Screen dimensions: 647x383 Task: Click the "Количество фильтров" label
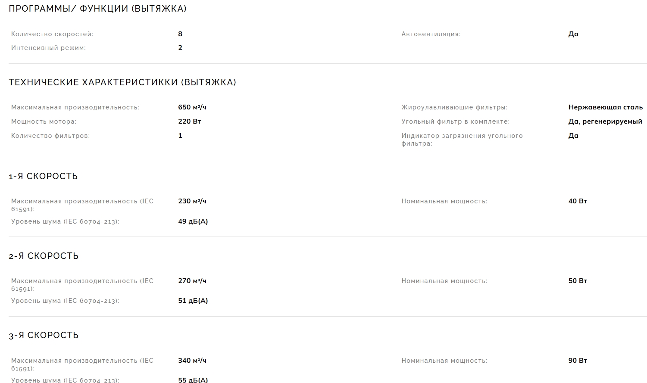pos(50,136)
